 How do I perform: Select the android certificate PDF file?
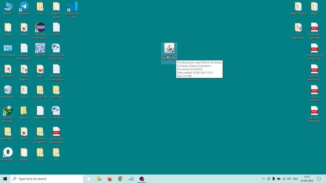(314, 72)
